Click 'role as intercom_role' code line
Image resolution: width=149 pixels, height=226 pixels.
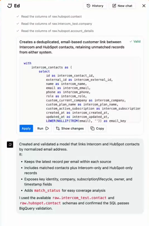point(66,96)
